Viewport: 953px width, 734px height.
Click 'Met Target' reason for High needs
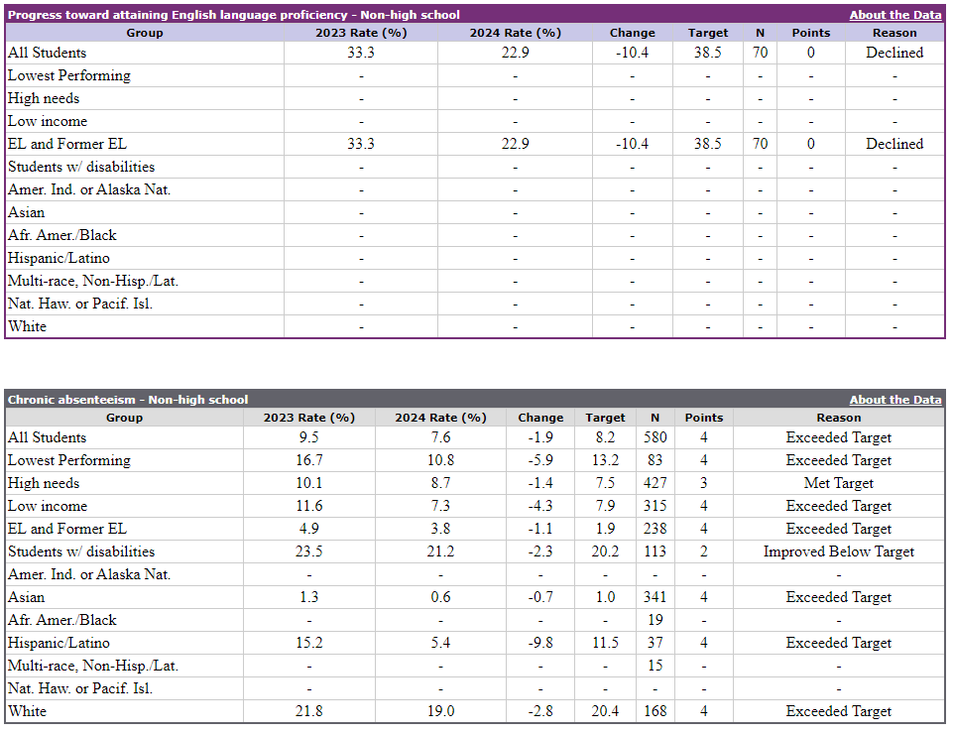[x=839, y=483]
